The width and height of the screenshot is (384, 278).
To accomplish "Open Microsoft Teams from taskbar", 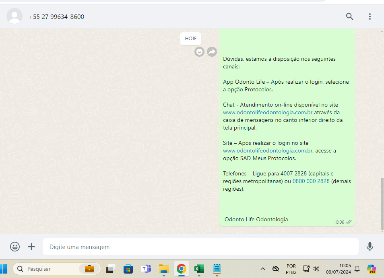I will coord(146,269).
